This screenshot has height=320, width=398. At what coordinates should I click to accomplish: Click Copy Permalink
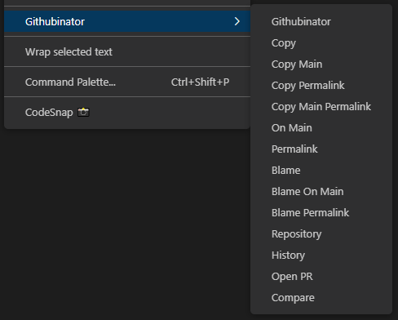(321, 86)
